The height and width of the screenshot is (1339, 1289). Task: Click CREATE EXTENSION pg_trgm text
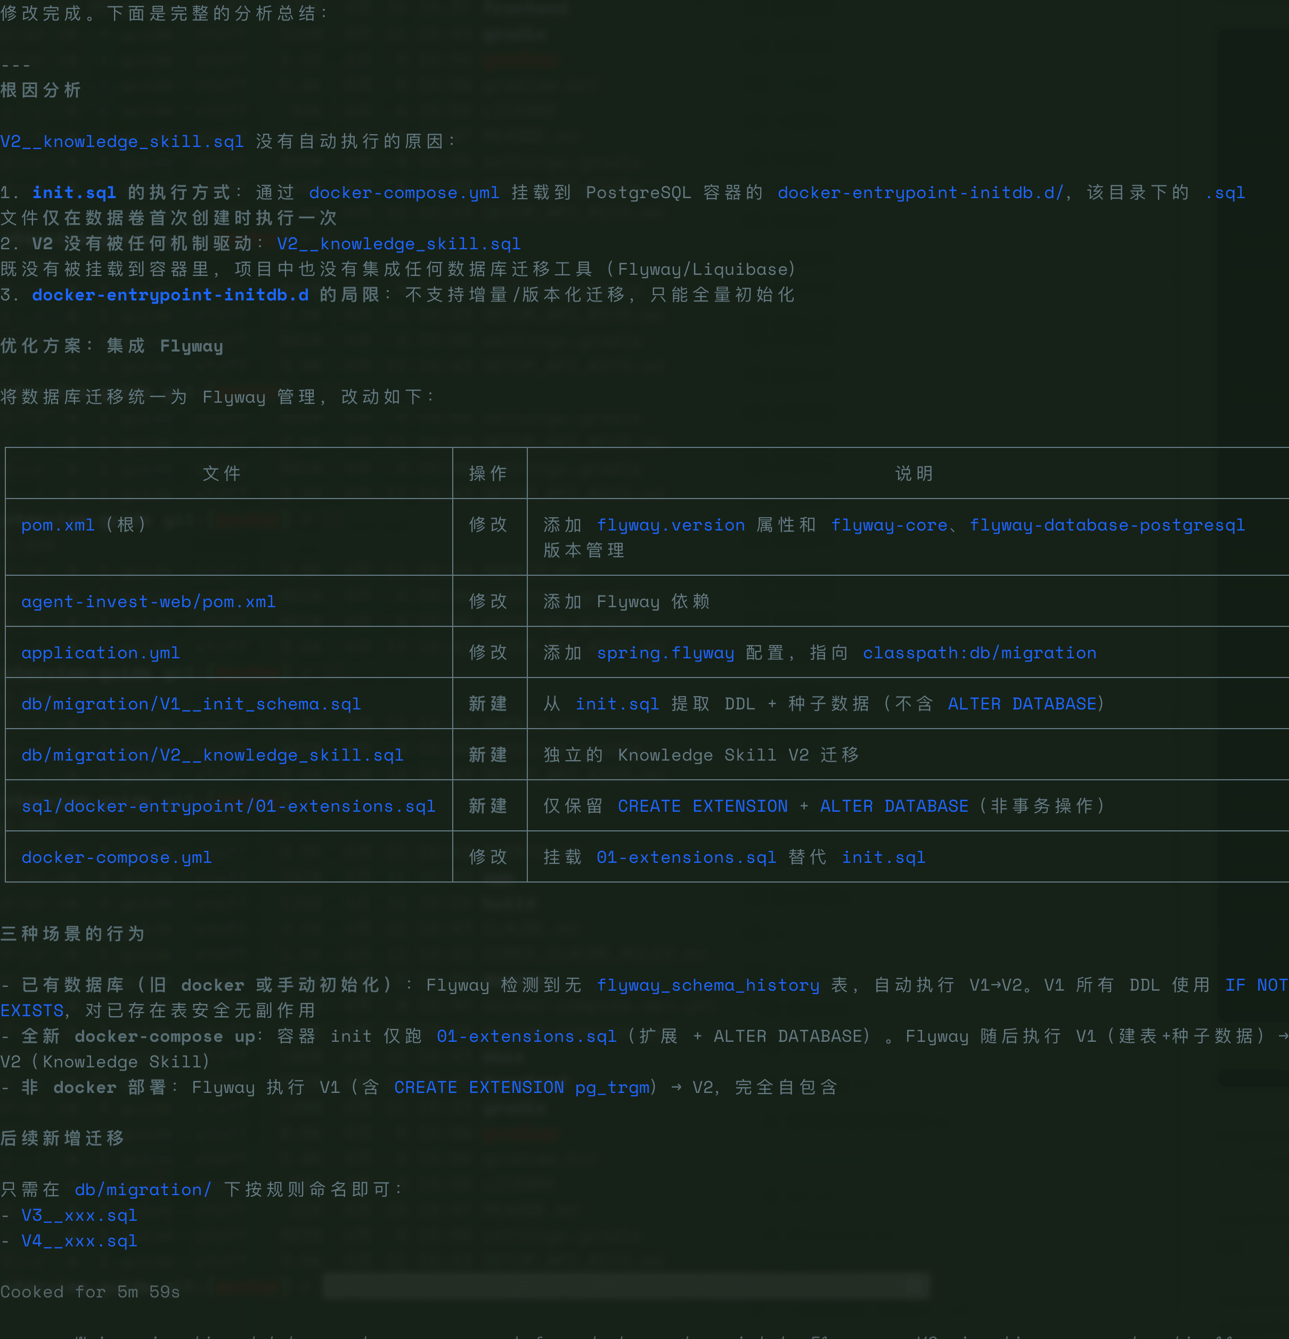[x=521, y=1087]
